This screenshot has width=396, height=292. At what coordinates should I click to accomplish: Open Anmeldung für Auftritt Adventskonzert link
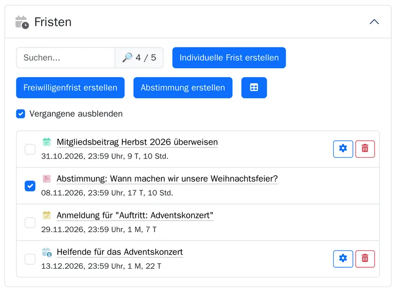pos(135,215)
